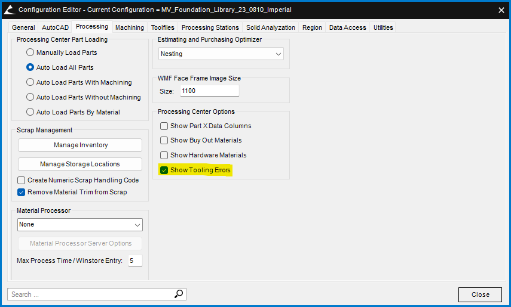The height and width of the screenshot is (307, 511).
Task: Click the WMF image Size field
Action: (x=209, y=91)
